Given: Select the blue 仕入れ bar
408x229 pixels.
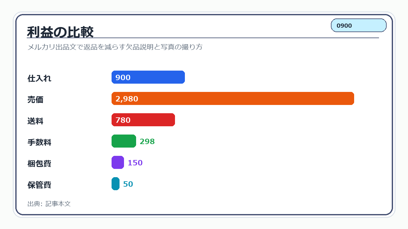Looking at the screenshot, I should [x=148, y=77].
